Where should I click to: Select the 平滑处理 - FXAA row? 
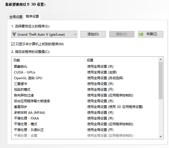26,118
